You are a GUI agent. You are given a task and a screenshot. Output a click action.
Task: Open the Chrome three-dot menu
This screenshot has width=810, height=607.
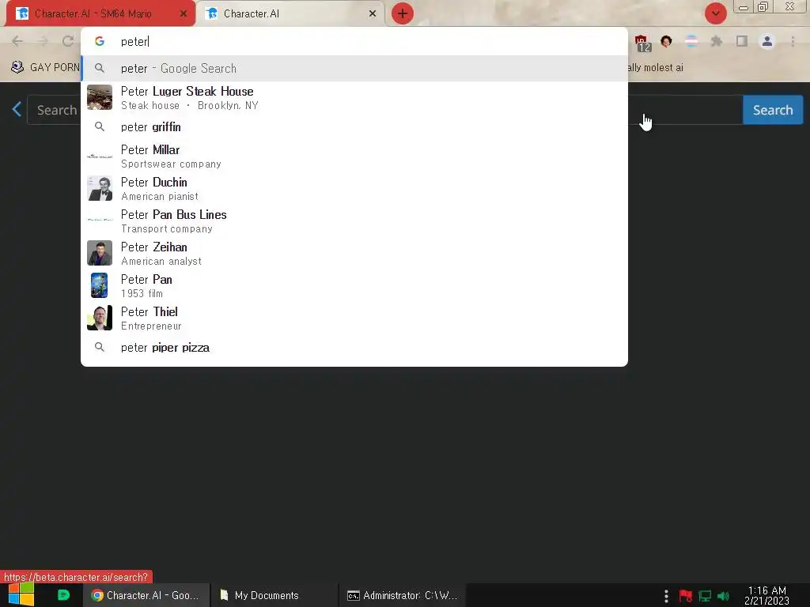coord(793,41)
